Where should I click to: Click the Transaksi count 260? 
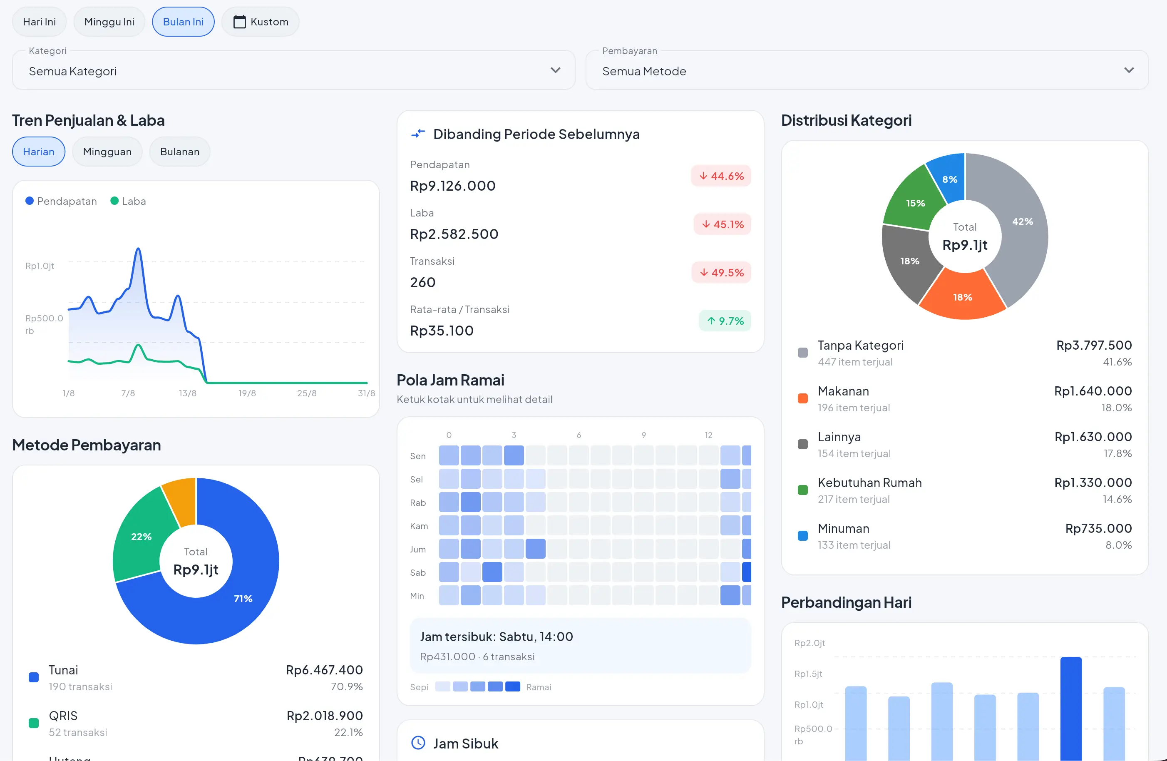tap(423, 282)
